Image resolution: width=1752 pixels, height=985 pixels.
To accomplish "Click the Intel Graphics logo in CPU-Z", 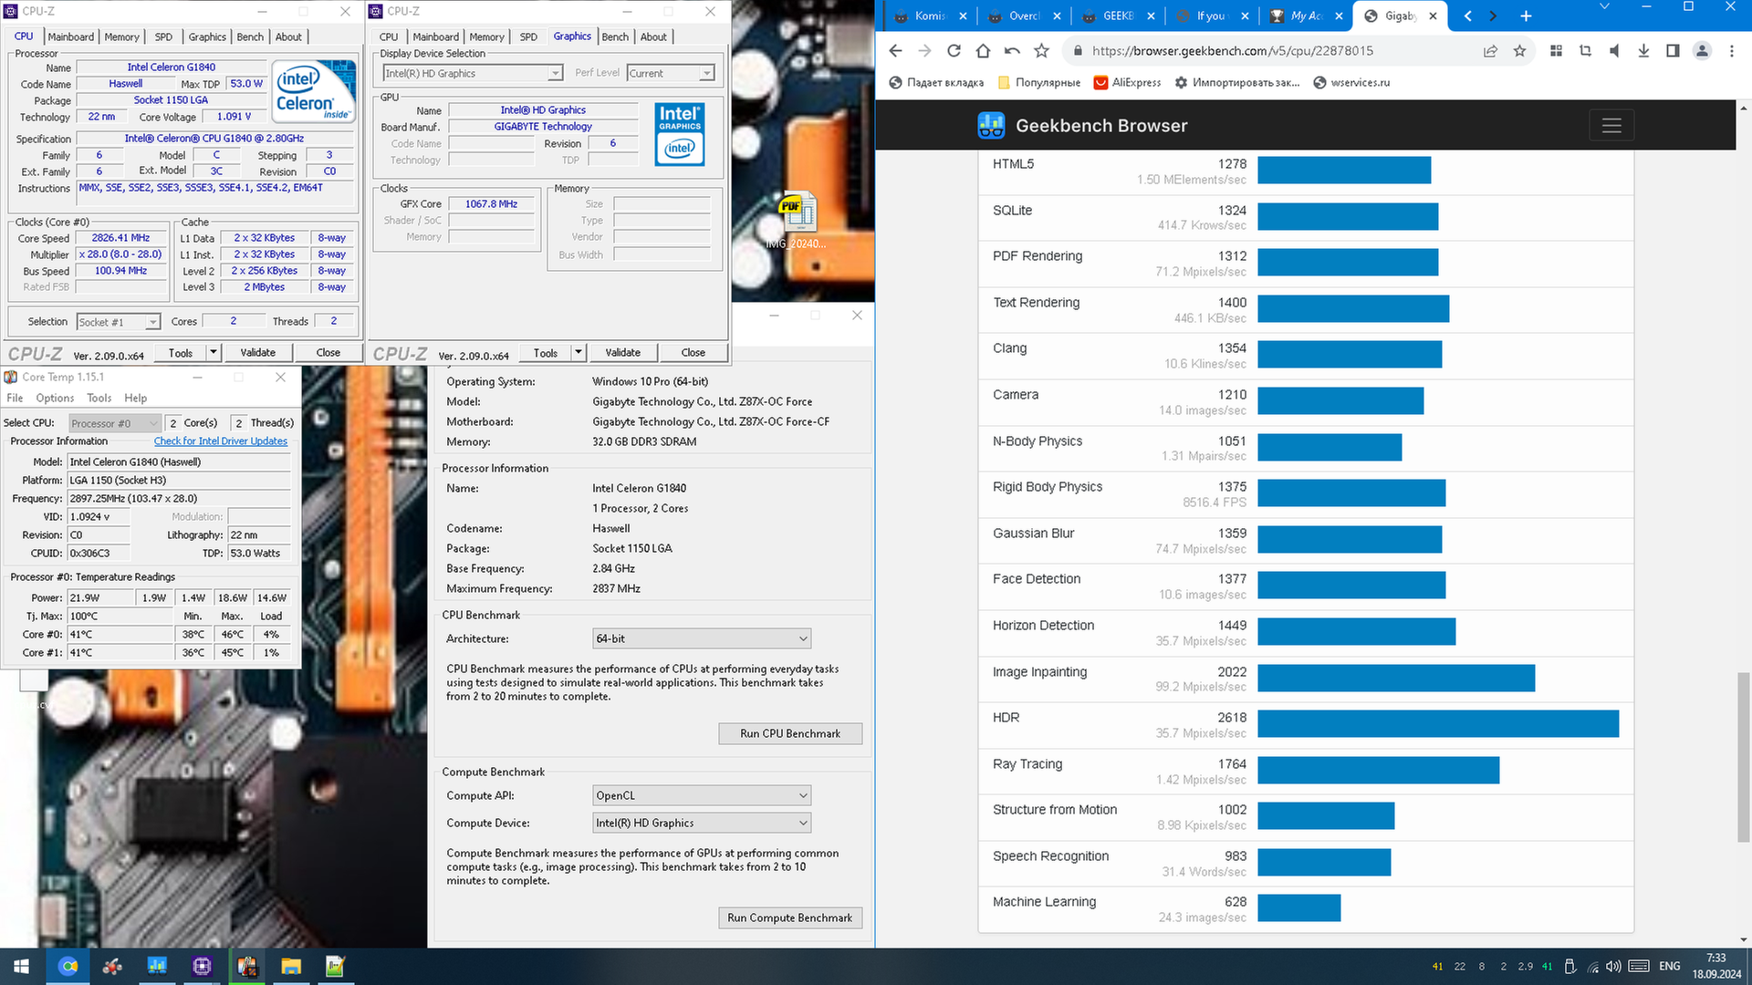I will click(680, 134).
